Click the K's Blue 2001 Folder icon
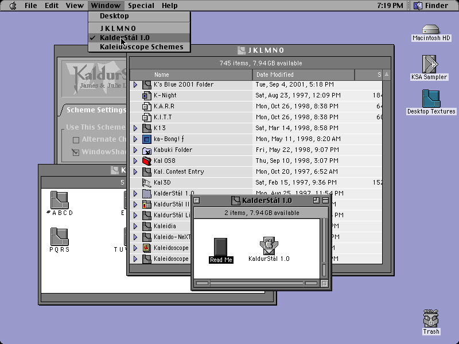 [x=147, y=84]
